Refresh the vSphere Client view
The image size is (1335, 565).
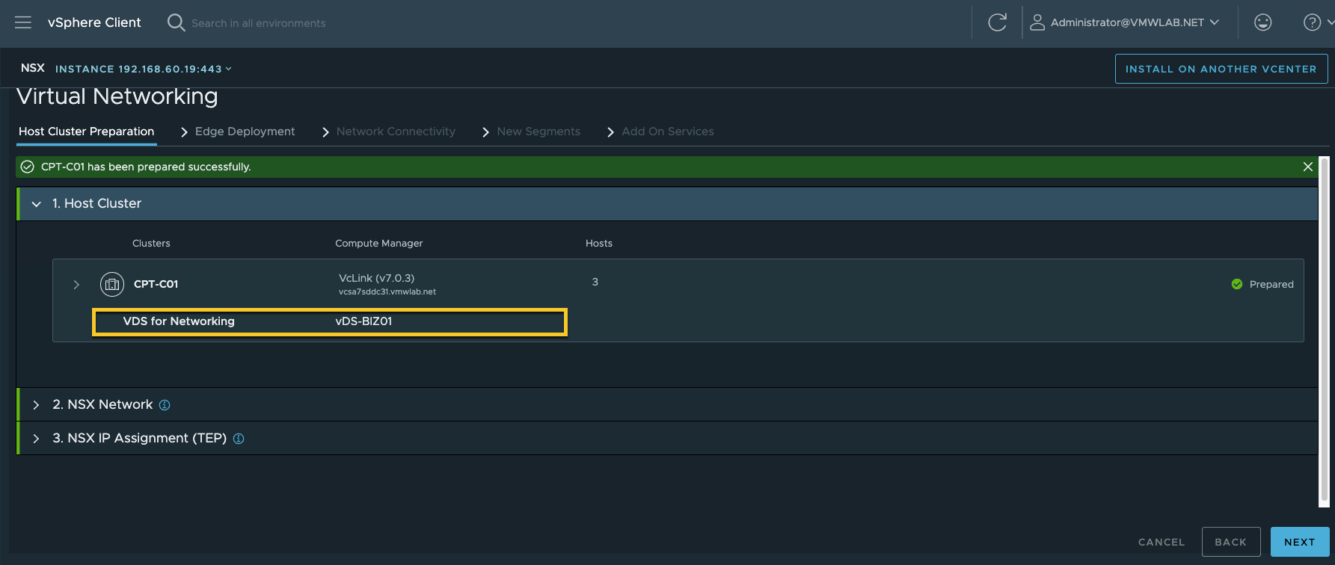pos(997,22)
